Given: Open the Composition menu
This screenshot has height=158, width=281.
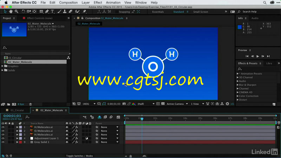Looking at the screenshot, I should click(68, 2).
